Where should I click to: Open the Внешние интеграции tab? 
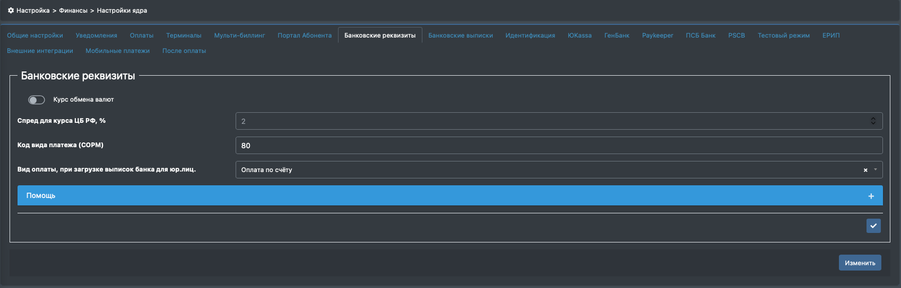[40, 51]
